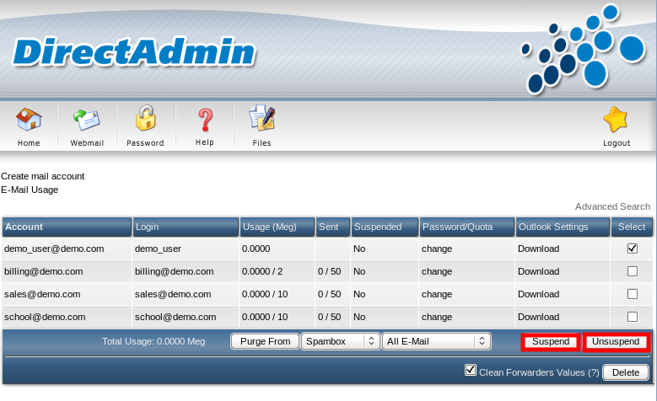Sort by the Usage (Meg) column header
Viewport: 657px width, 401px height.
[x=267, y=227]
